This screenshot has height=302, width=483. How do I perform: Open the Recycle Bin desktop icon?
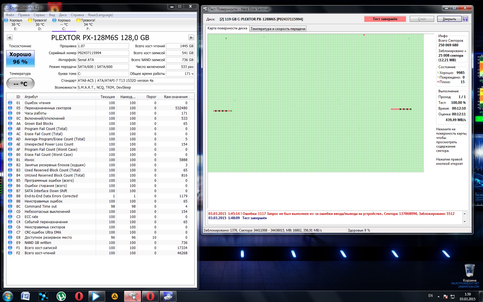pyautogui.click(x=469, y=271)
